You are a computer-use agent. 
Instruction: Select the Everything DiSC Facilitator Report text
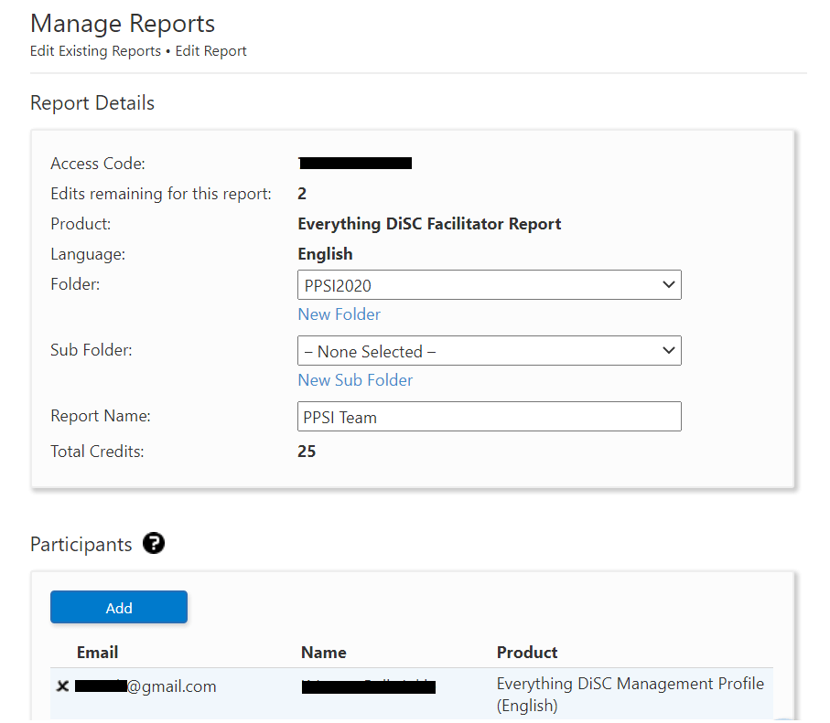tap(429, 224)
